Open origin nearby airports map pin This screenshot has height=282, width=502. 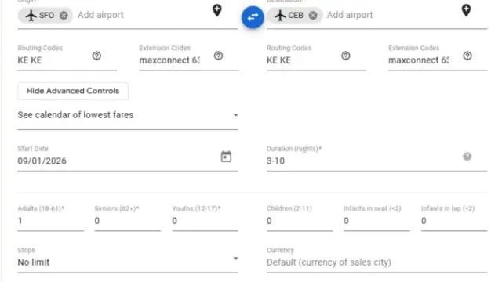[x=217, y=10]
